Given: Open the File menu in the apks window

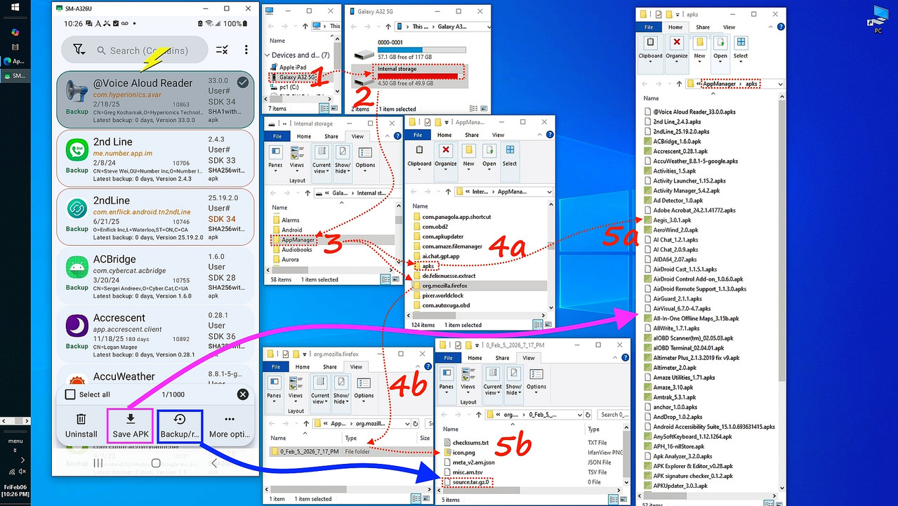Looking at the screenshot, I should (x=649, y=27).
